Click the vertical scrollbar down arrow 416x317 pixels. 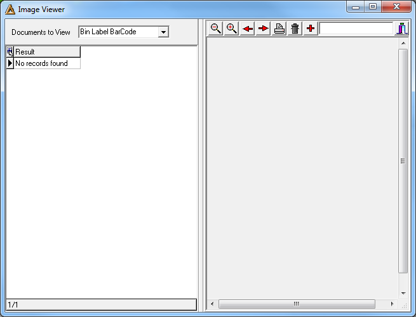[x=403, y=293]
